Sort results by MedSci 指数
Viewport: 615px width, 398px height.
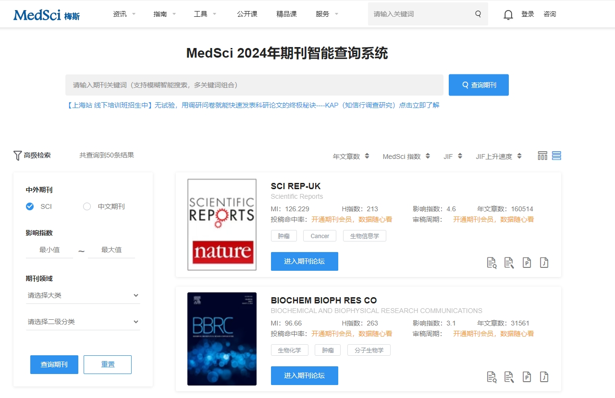(406, 156)
